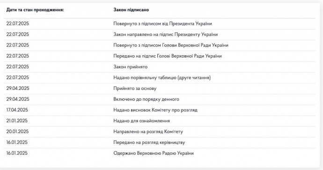Viewport: 323px width, 170px height.
Task: Open 'Надано висновок Комітету про розгляд'
Action: point(155,110)
